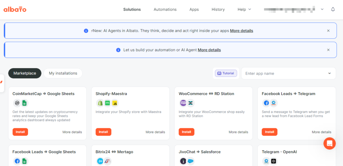Viewport: 343px width, 166px height.
Task: Click Facebook icon in Facebook Leads Telegram card
Action: tap(266, 103)
